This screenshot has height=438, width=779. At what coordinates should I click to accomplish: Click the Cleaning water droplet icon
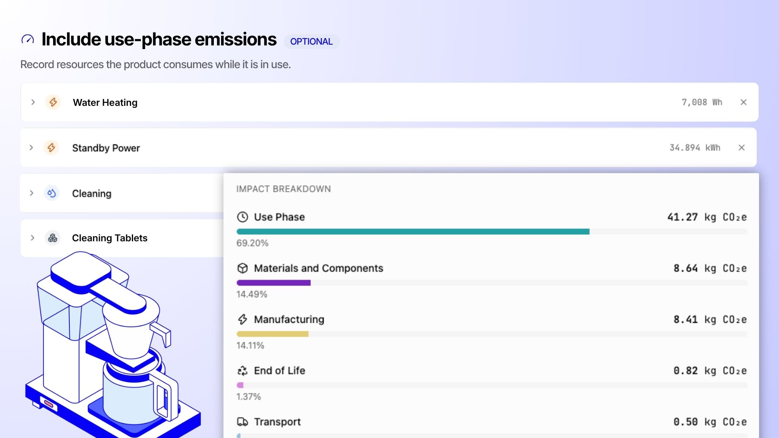click(x=52, y=193)
